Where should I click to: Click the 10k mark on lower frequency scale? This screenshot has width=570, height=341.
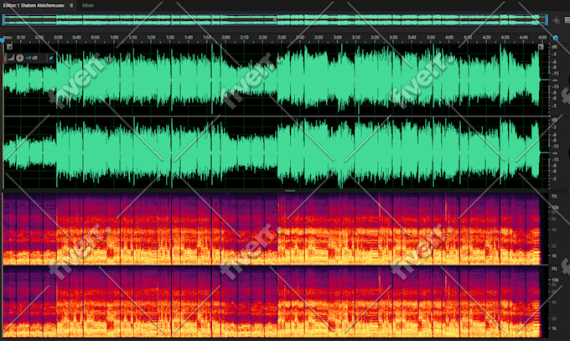pos(555,280)
